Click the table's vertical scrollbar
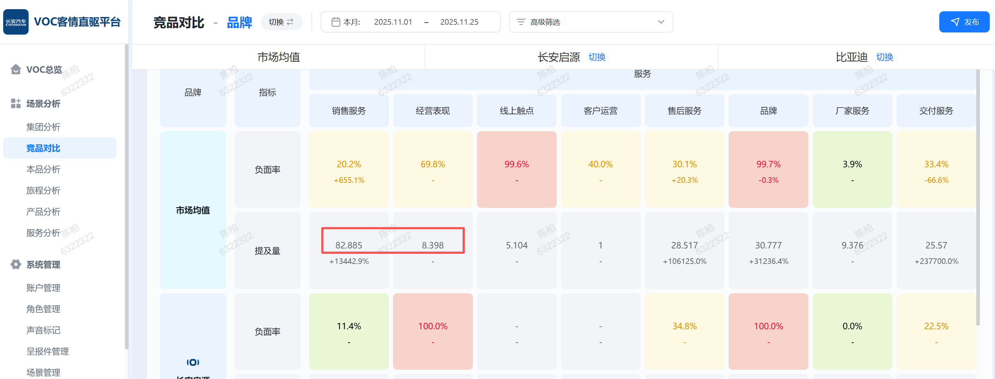This screenshot has width=995, height=379. click(x=978, y=193)
